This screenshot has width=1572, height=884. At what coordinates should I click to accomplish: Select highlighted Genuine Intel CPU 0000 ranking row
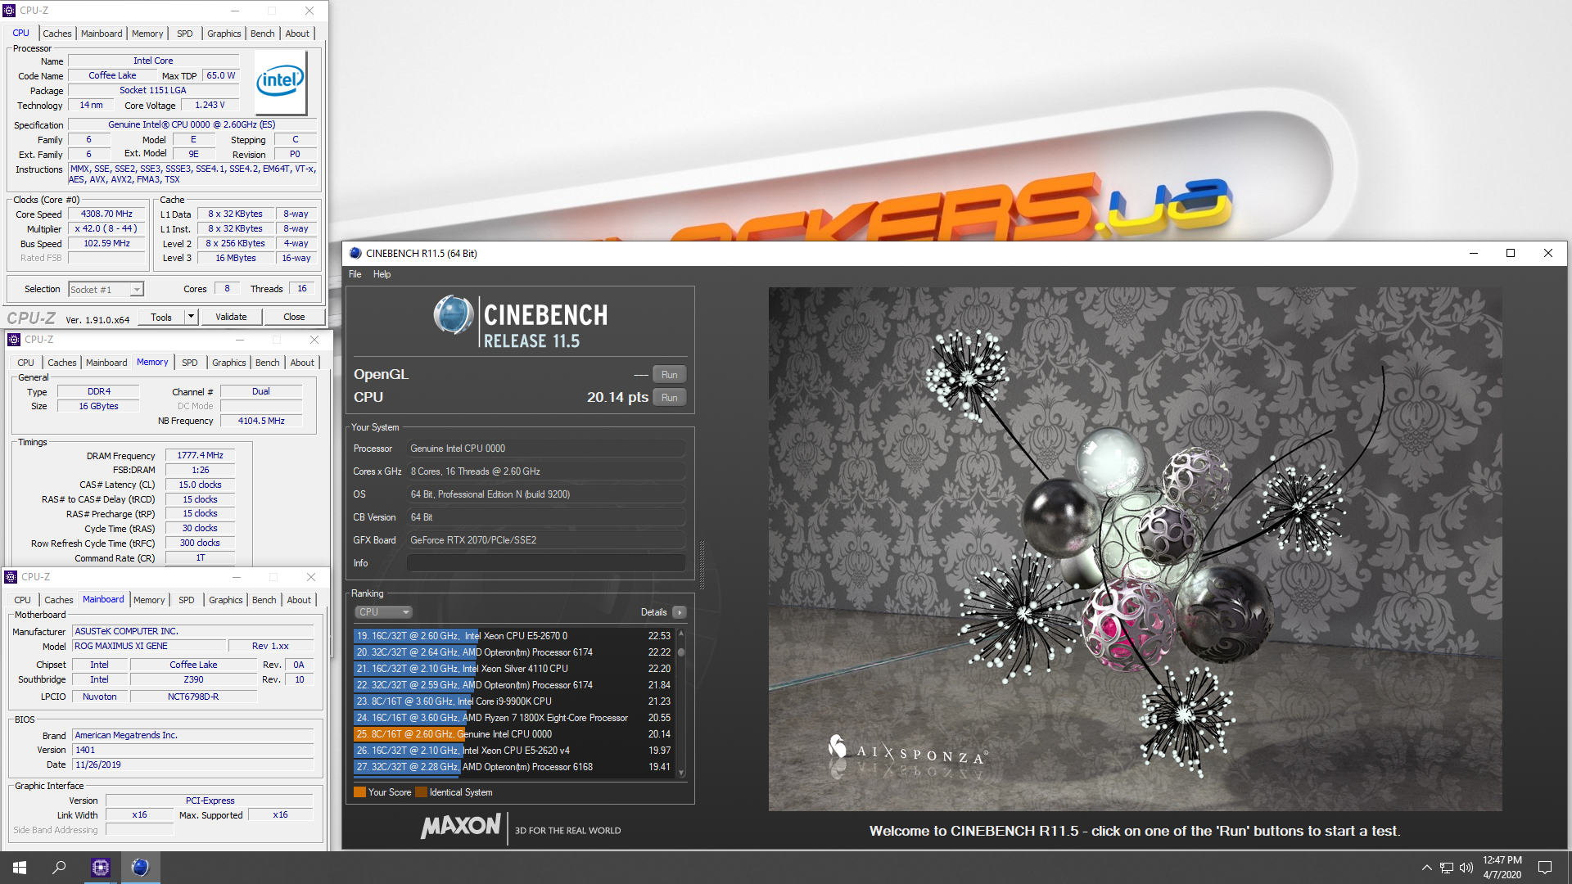[513, 734]
